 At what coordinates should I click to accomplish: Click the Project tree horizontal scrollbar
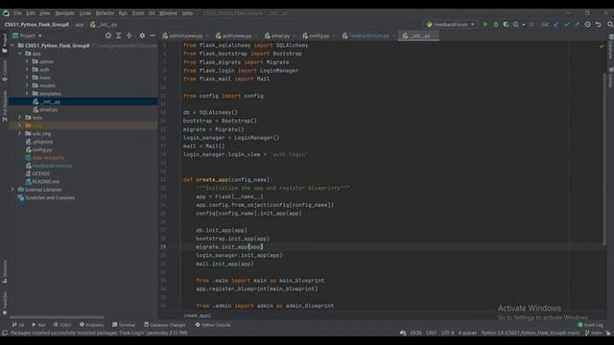point(57,317)
